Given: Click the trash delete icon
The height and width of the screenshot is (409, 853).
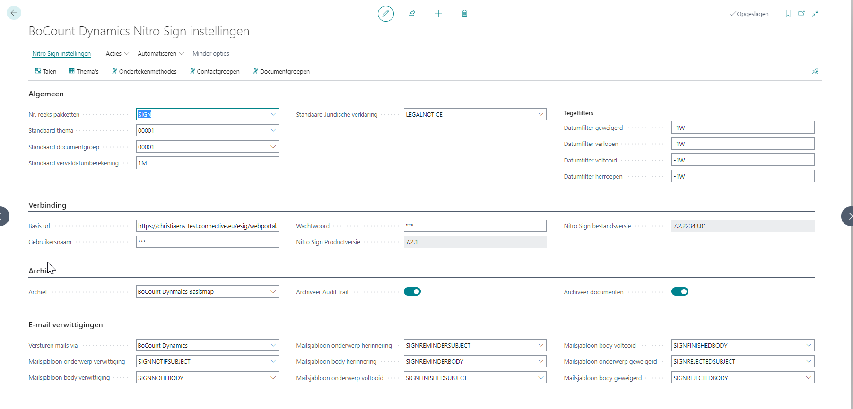Looking at the screenshot, I should point(464,14).
